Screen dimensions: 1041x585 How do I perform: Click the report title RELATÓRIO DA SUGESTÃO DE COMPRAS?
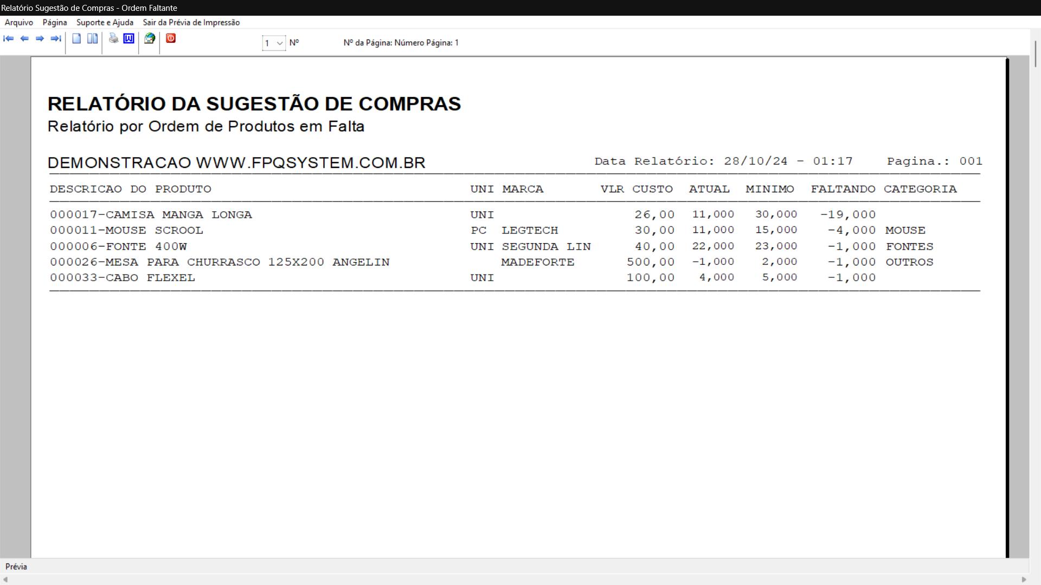(x=254, y=103)
